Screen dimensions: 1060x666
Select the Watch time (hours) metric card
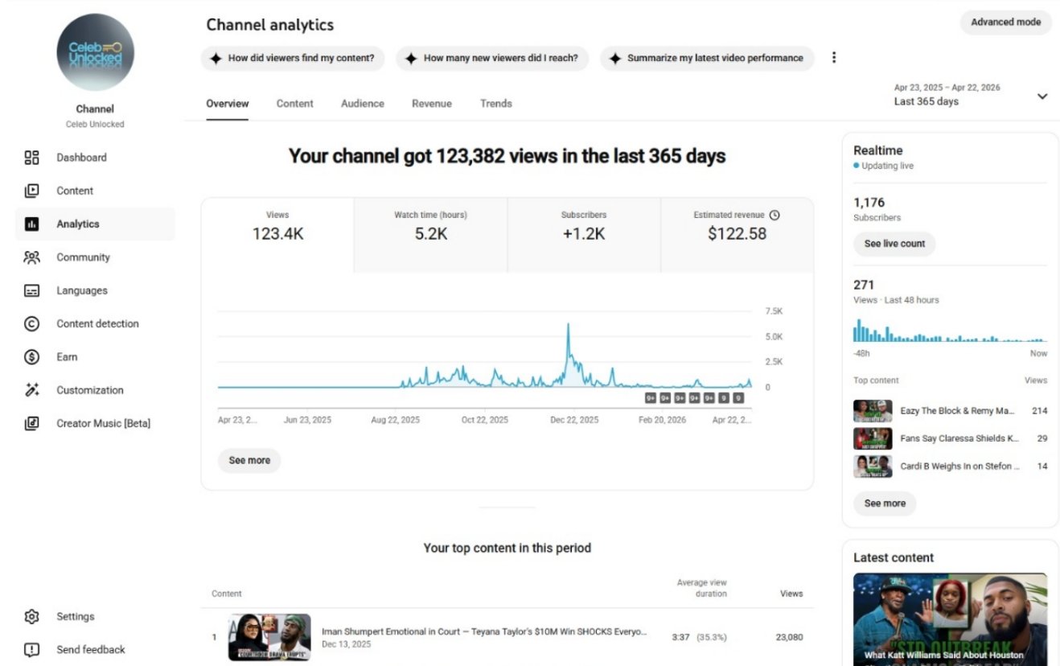click(430, 227)
